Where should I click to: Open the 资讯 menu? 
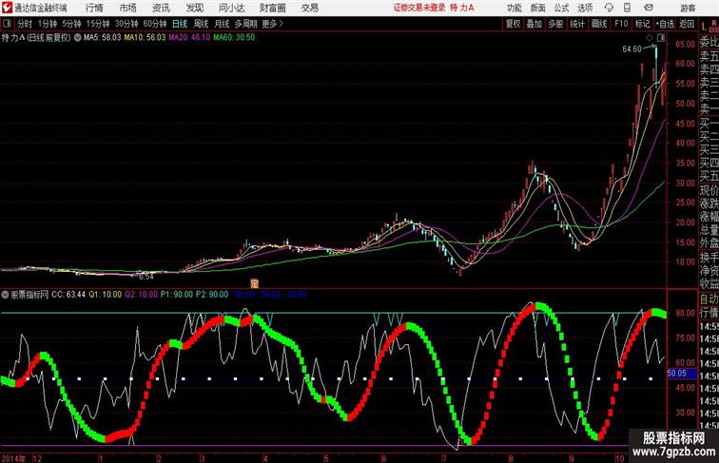[x=161, y=8]
